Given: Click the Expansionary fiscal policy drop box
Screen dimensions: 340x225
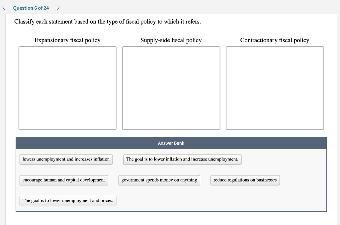Looking at the screenshot, I should pos(67,87).
